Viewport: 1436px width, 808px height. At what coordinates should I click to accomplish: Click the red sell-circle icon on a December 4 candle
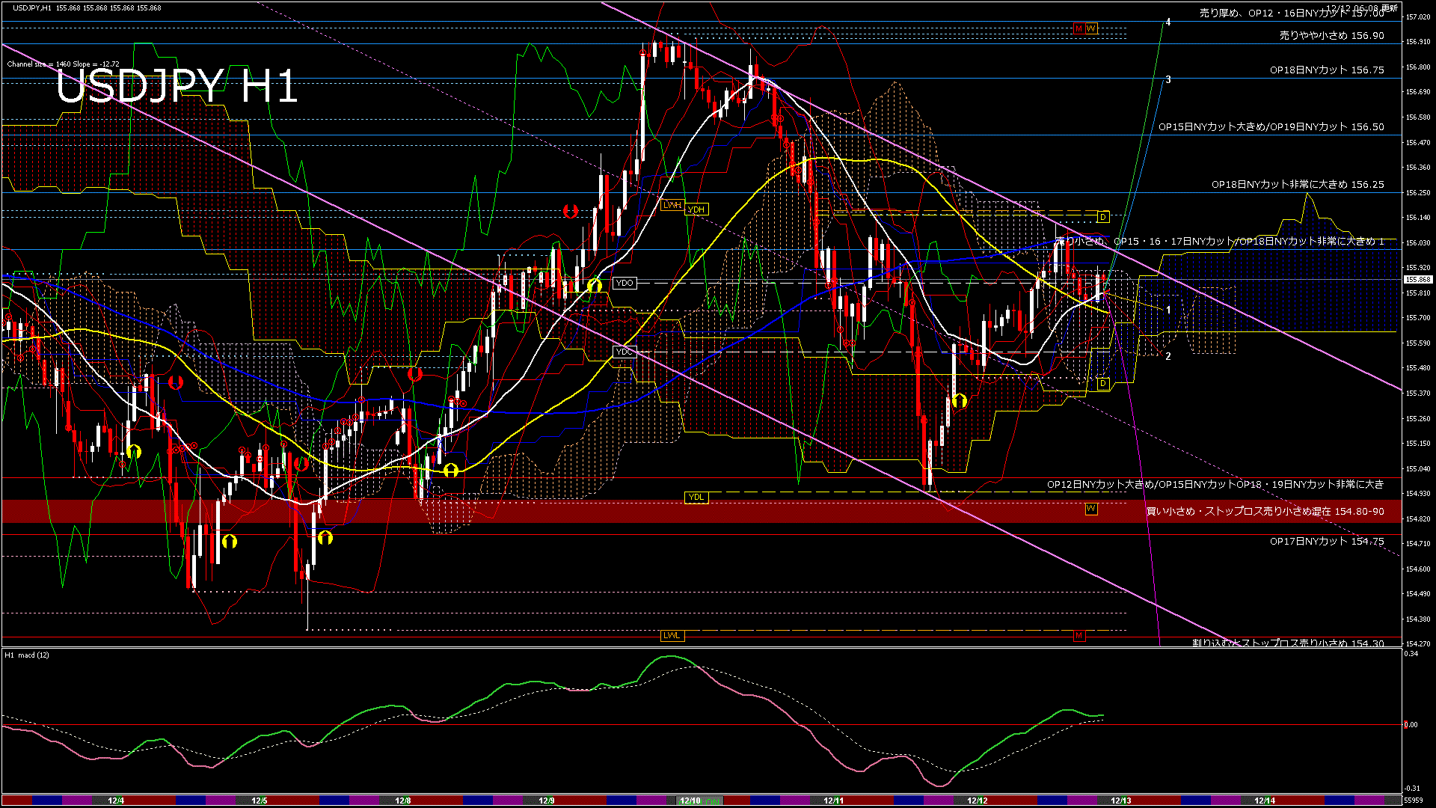[123, 464]
